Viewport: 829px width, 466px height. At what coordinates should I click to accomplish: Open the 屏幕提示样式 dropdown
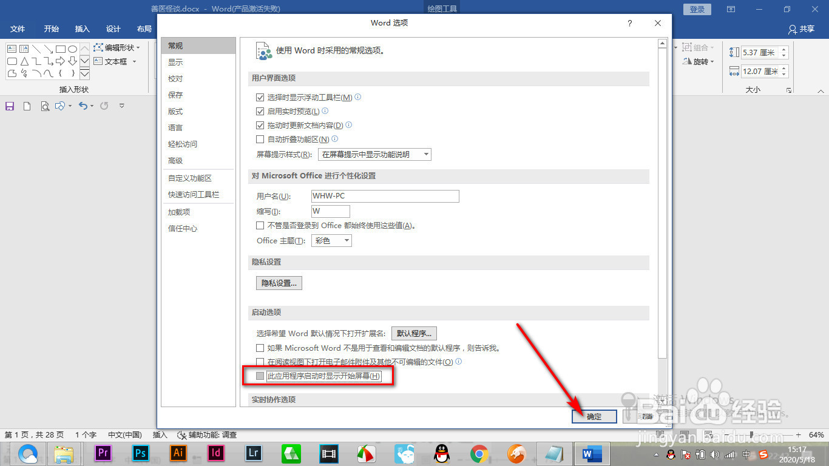tap(374, 155)
